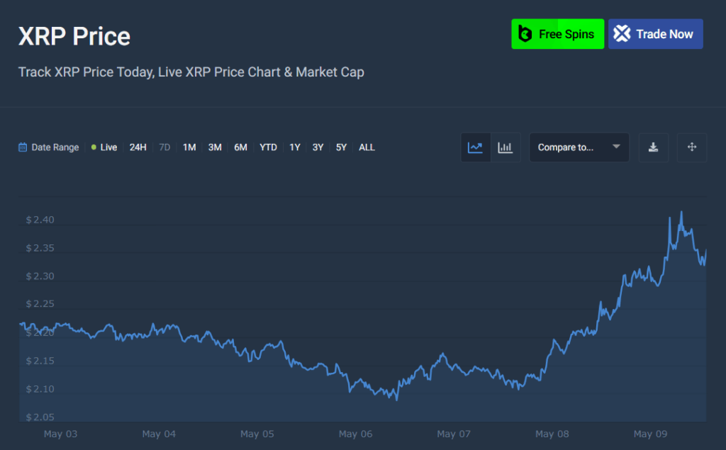Select the ALL time range

tap(367, 147)
